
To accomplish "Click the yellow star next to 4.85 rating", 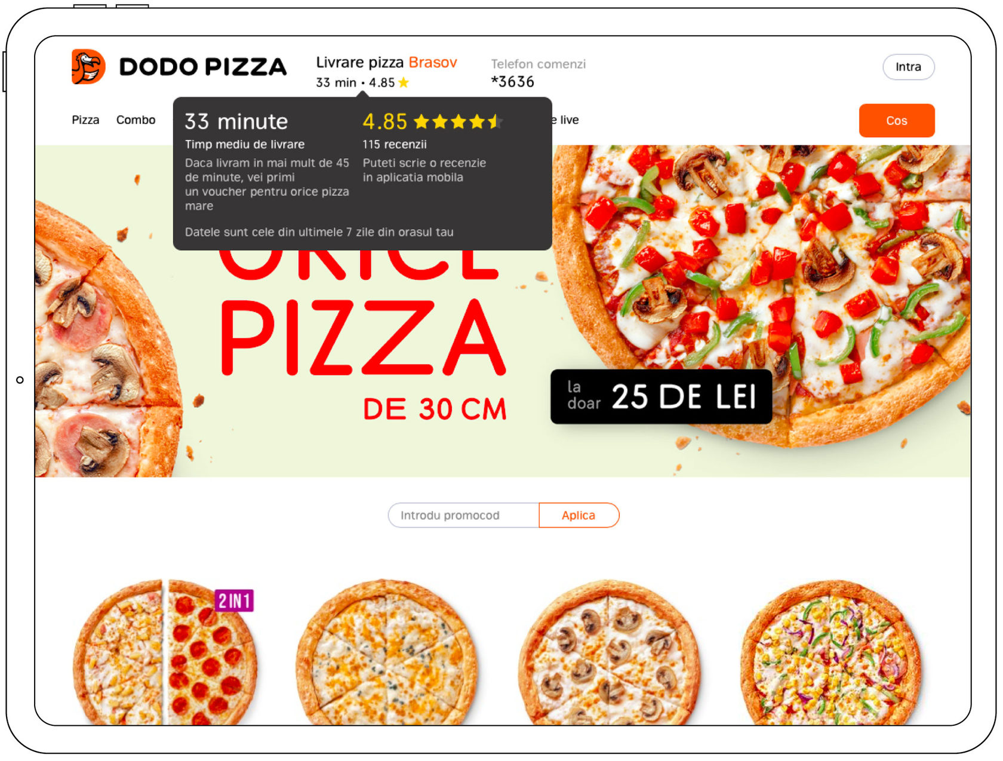I will point(404,82).
